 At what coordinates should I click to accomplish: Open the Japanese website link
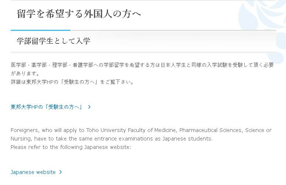pyautogui.click(x=33, y=172)
